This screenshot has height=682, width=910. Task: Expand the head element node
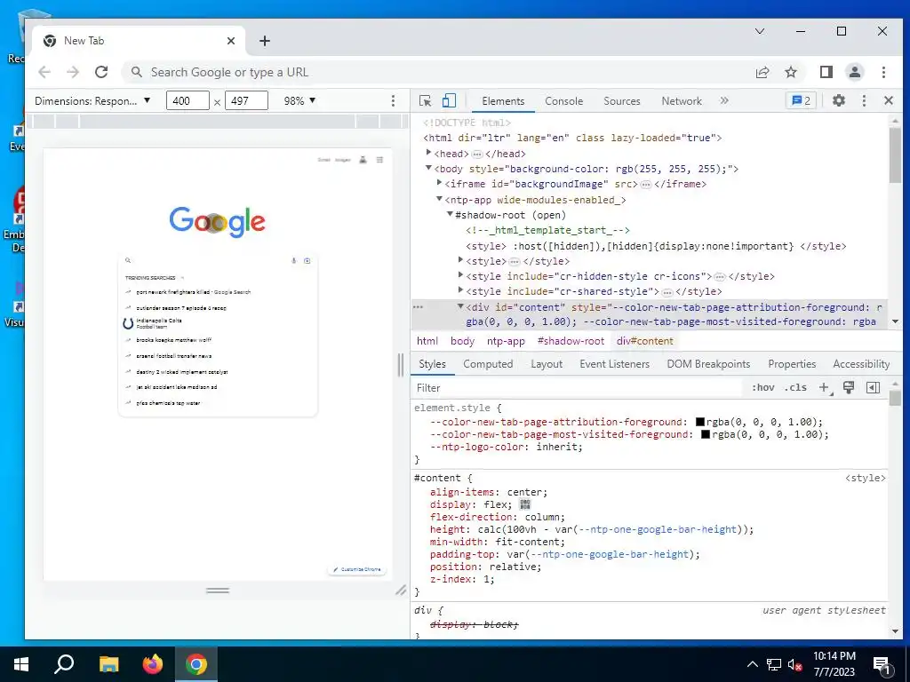(x=429, y=153)
